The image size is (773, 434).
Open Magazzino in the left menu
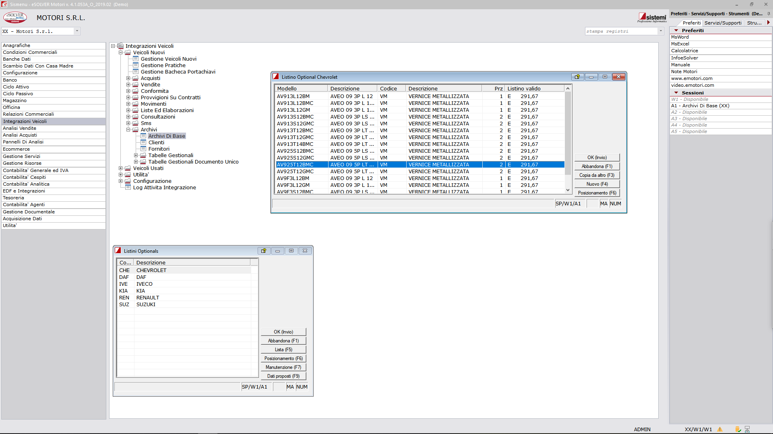pyautogui.click(x=54, y=100)
